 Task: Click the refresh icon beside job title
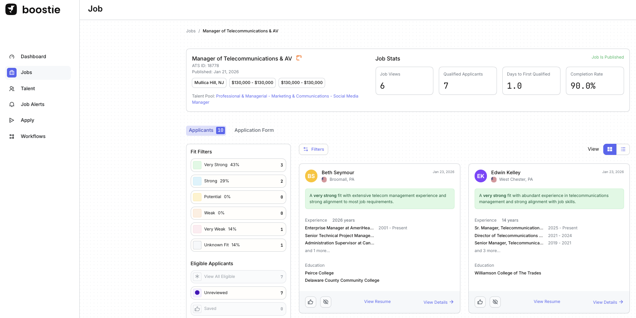pos(299,58)
